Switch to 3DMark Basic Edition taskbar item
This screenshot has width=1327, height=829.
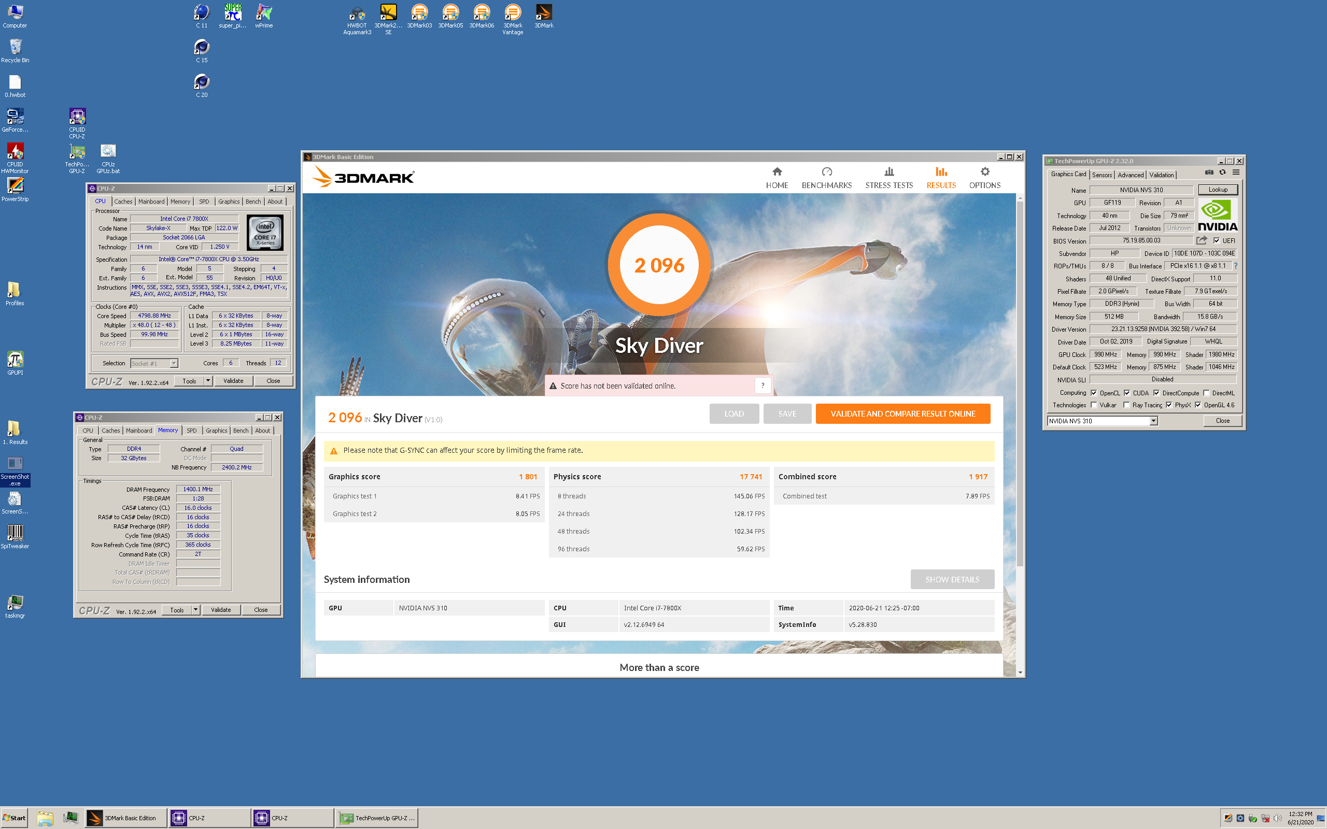[125, 818]
